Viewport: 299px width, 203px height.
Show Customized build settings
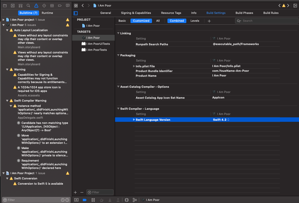[x=141, y=21]
